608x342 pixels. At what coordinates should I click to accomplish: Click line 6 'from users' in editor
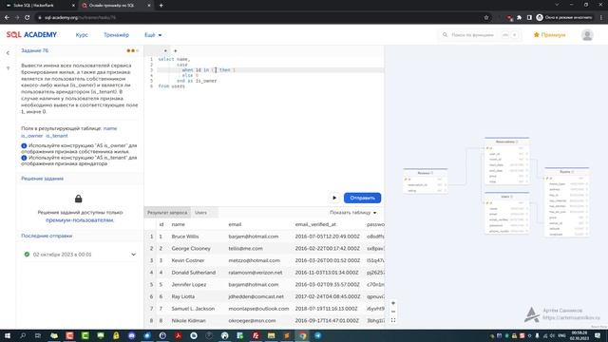pos(171,86)
